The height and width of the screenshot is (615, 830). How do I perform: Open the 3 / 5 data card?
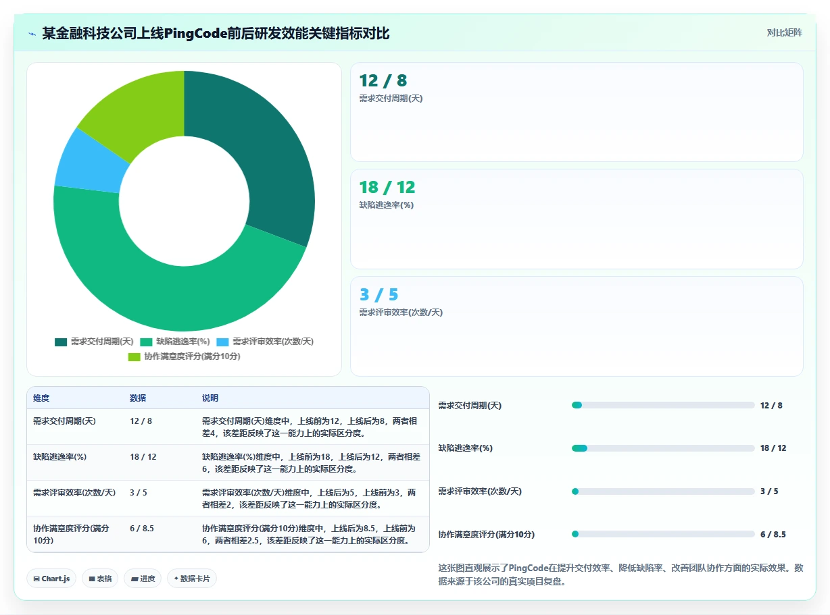[x=577, y=326]
